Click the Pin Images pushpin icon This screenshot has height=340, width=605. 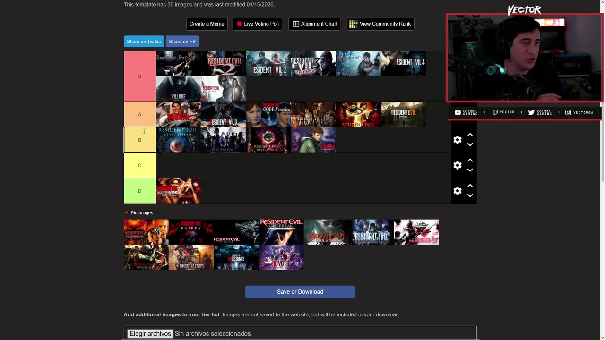[126, 213]
